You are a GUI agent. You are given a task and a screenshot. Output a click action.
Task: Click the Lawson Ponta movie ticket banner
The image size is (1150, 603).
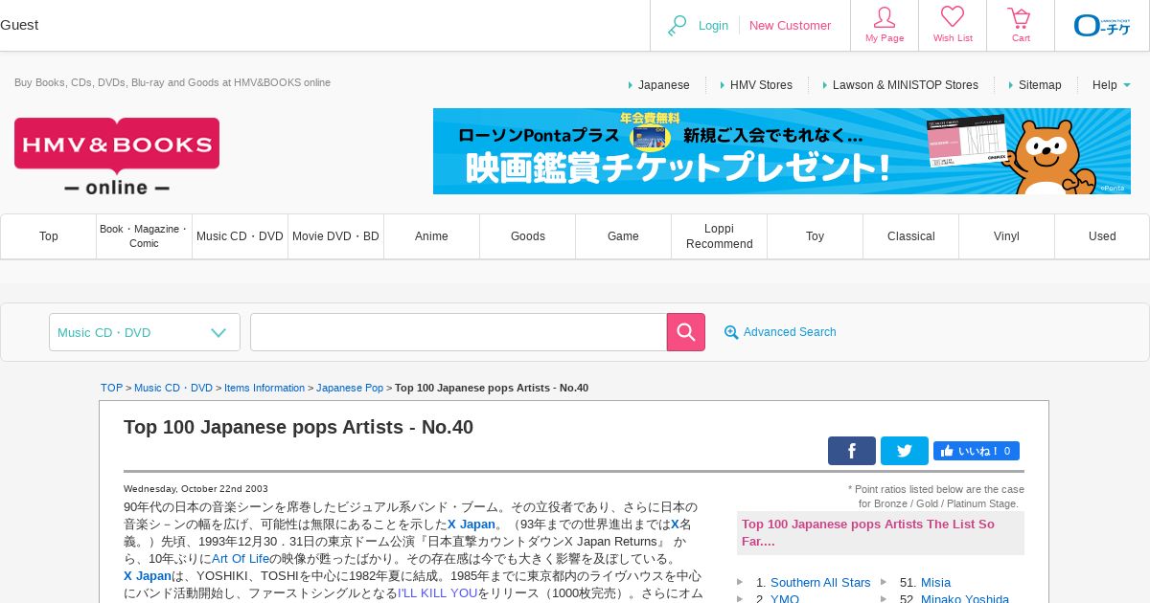[782, 151]
